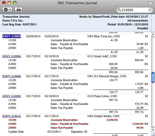Click the printer icon button

[18, 10]
